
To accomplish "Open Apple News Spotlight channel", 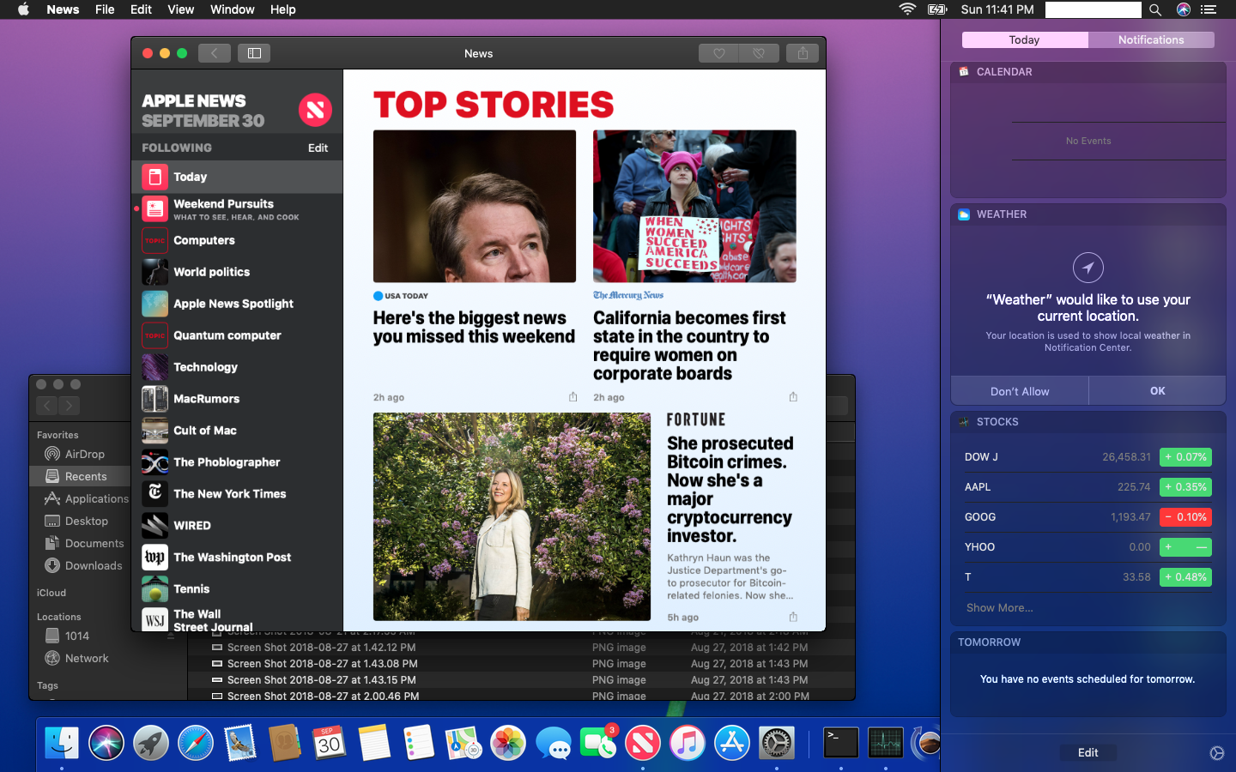I will click(x=237, y=304).
